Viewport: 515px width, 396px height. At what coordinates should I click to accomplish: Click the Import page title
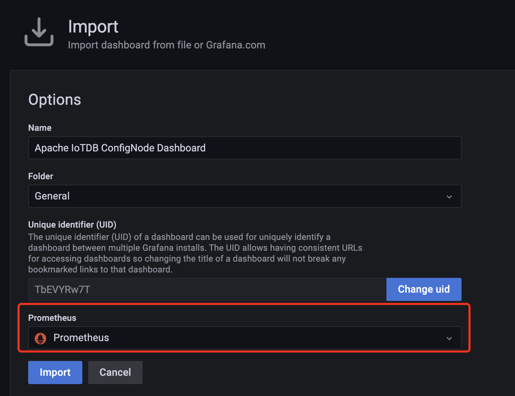click(x=93, y=27)
